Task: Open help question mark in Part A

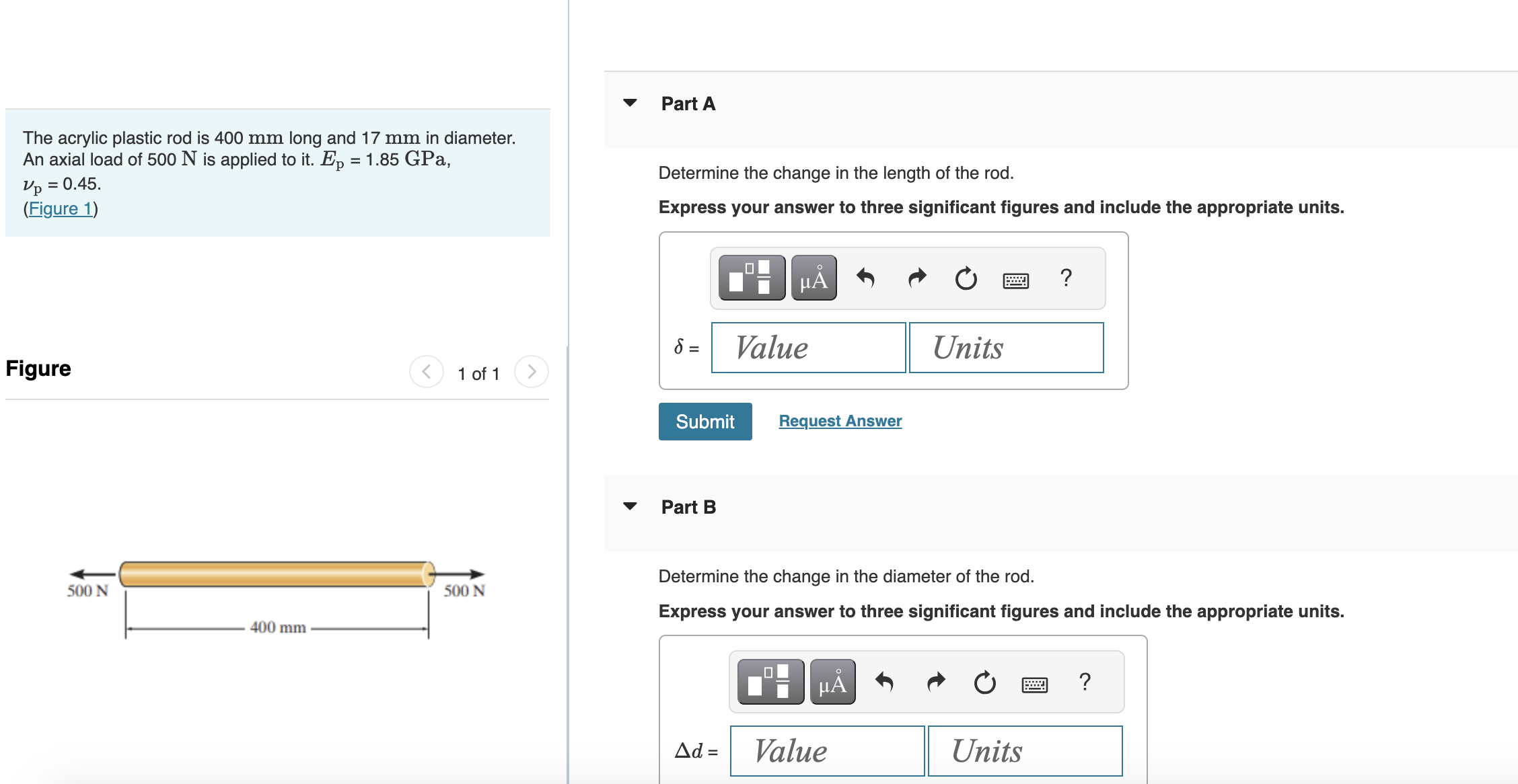Action: (1066, 278)
